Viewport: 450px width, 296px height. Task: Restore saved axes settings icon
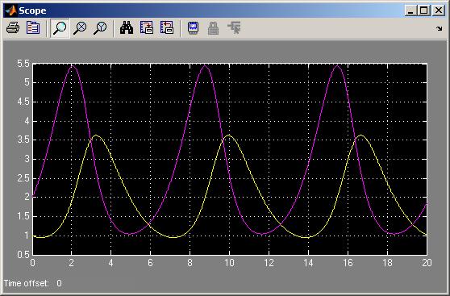click(167, 28)
